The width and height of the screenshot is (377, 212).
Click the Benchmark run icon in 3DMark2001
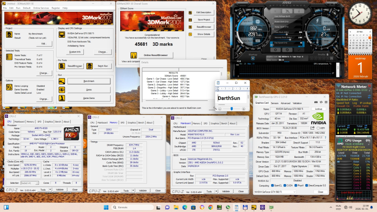tap(63, 81)
